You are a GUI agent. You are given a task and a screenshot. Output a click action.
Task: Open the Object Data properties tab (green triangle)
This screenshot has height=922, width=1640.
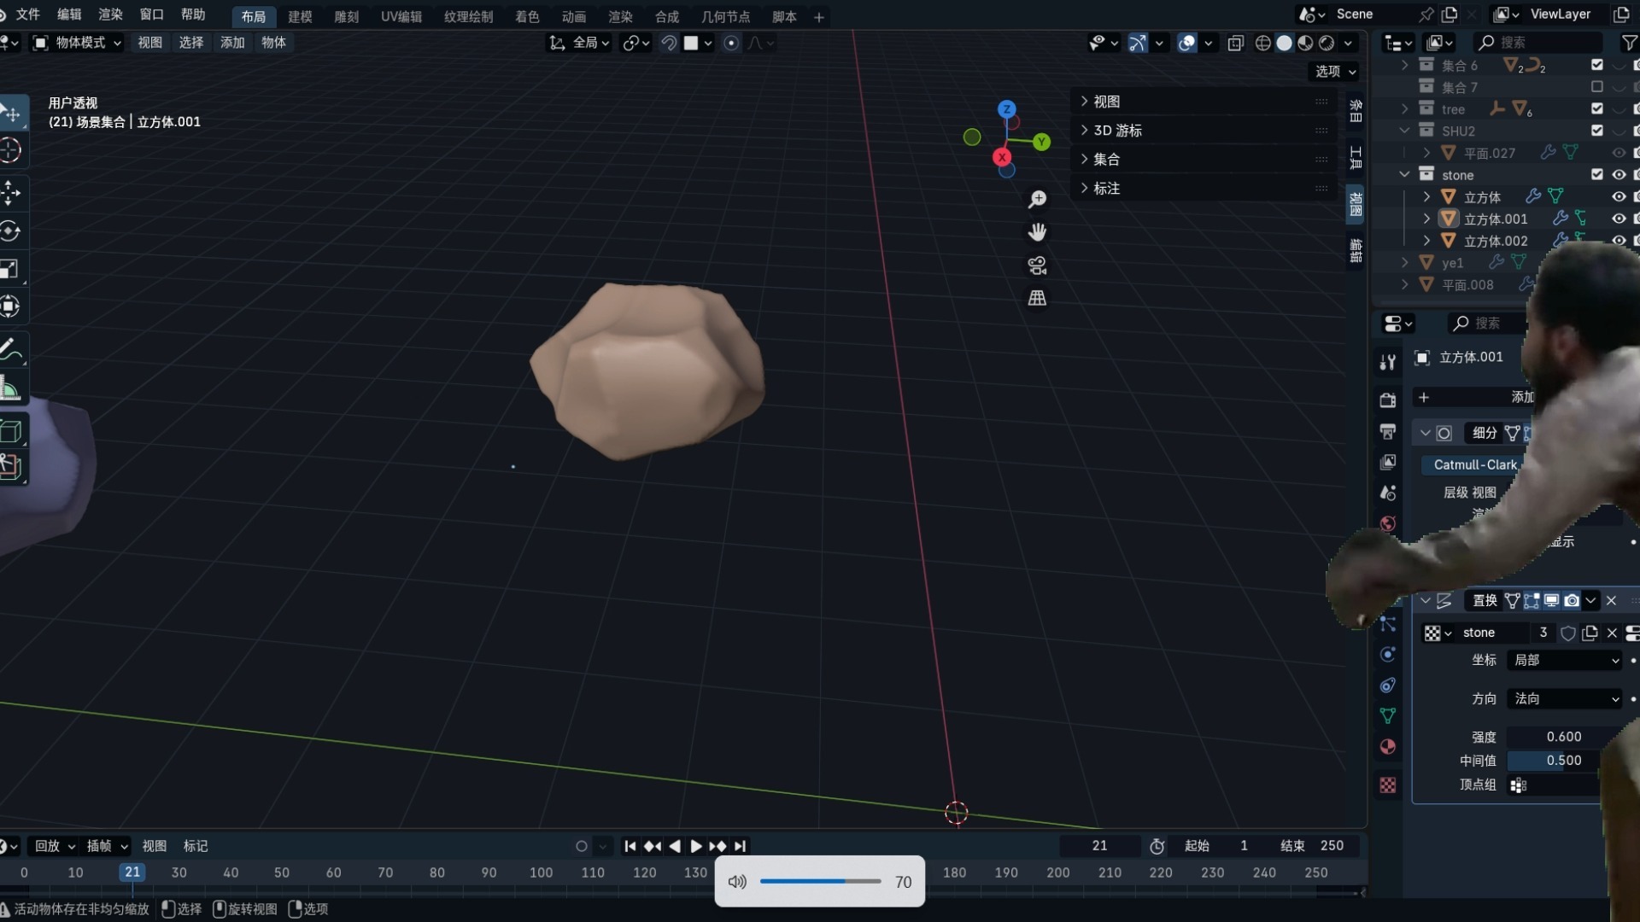(1388, 715)
